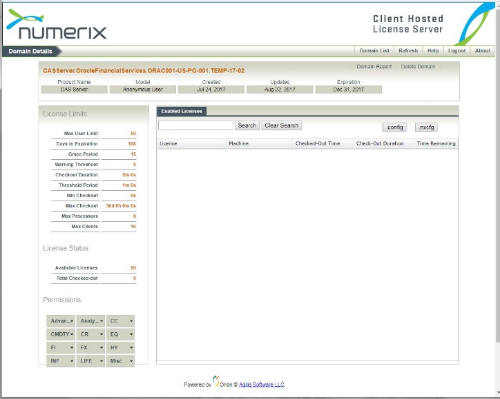500x399 pixels.
Task: Click the Delete Domain link
Action: [x=418, y=66]
